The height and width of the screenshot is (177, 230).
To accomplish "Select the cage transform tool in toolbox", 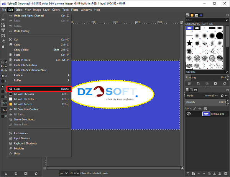I will click(x=3, y=36).
